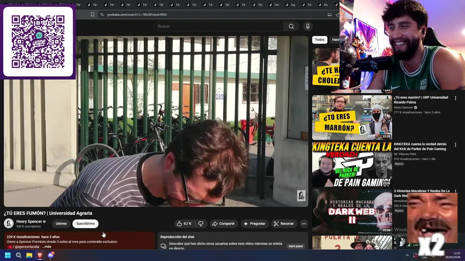Click the Dark Web II thumbnail
Screen dimensions: 465x261
pyautogui.click(x=352, y=211)
